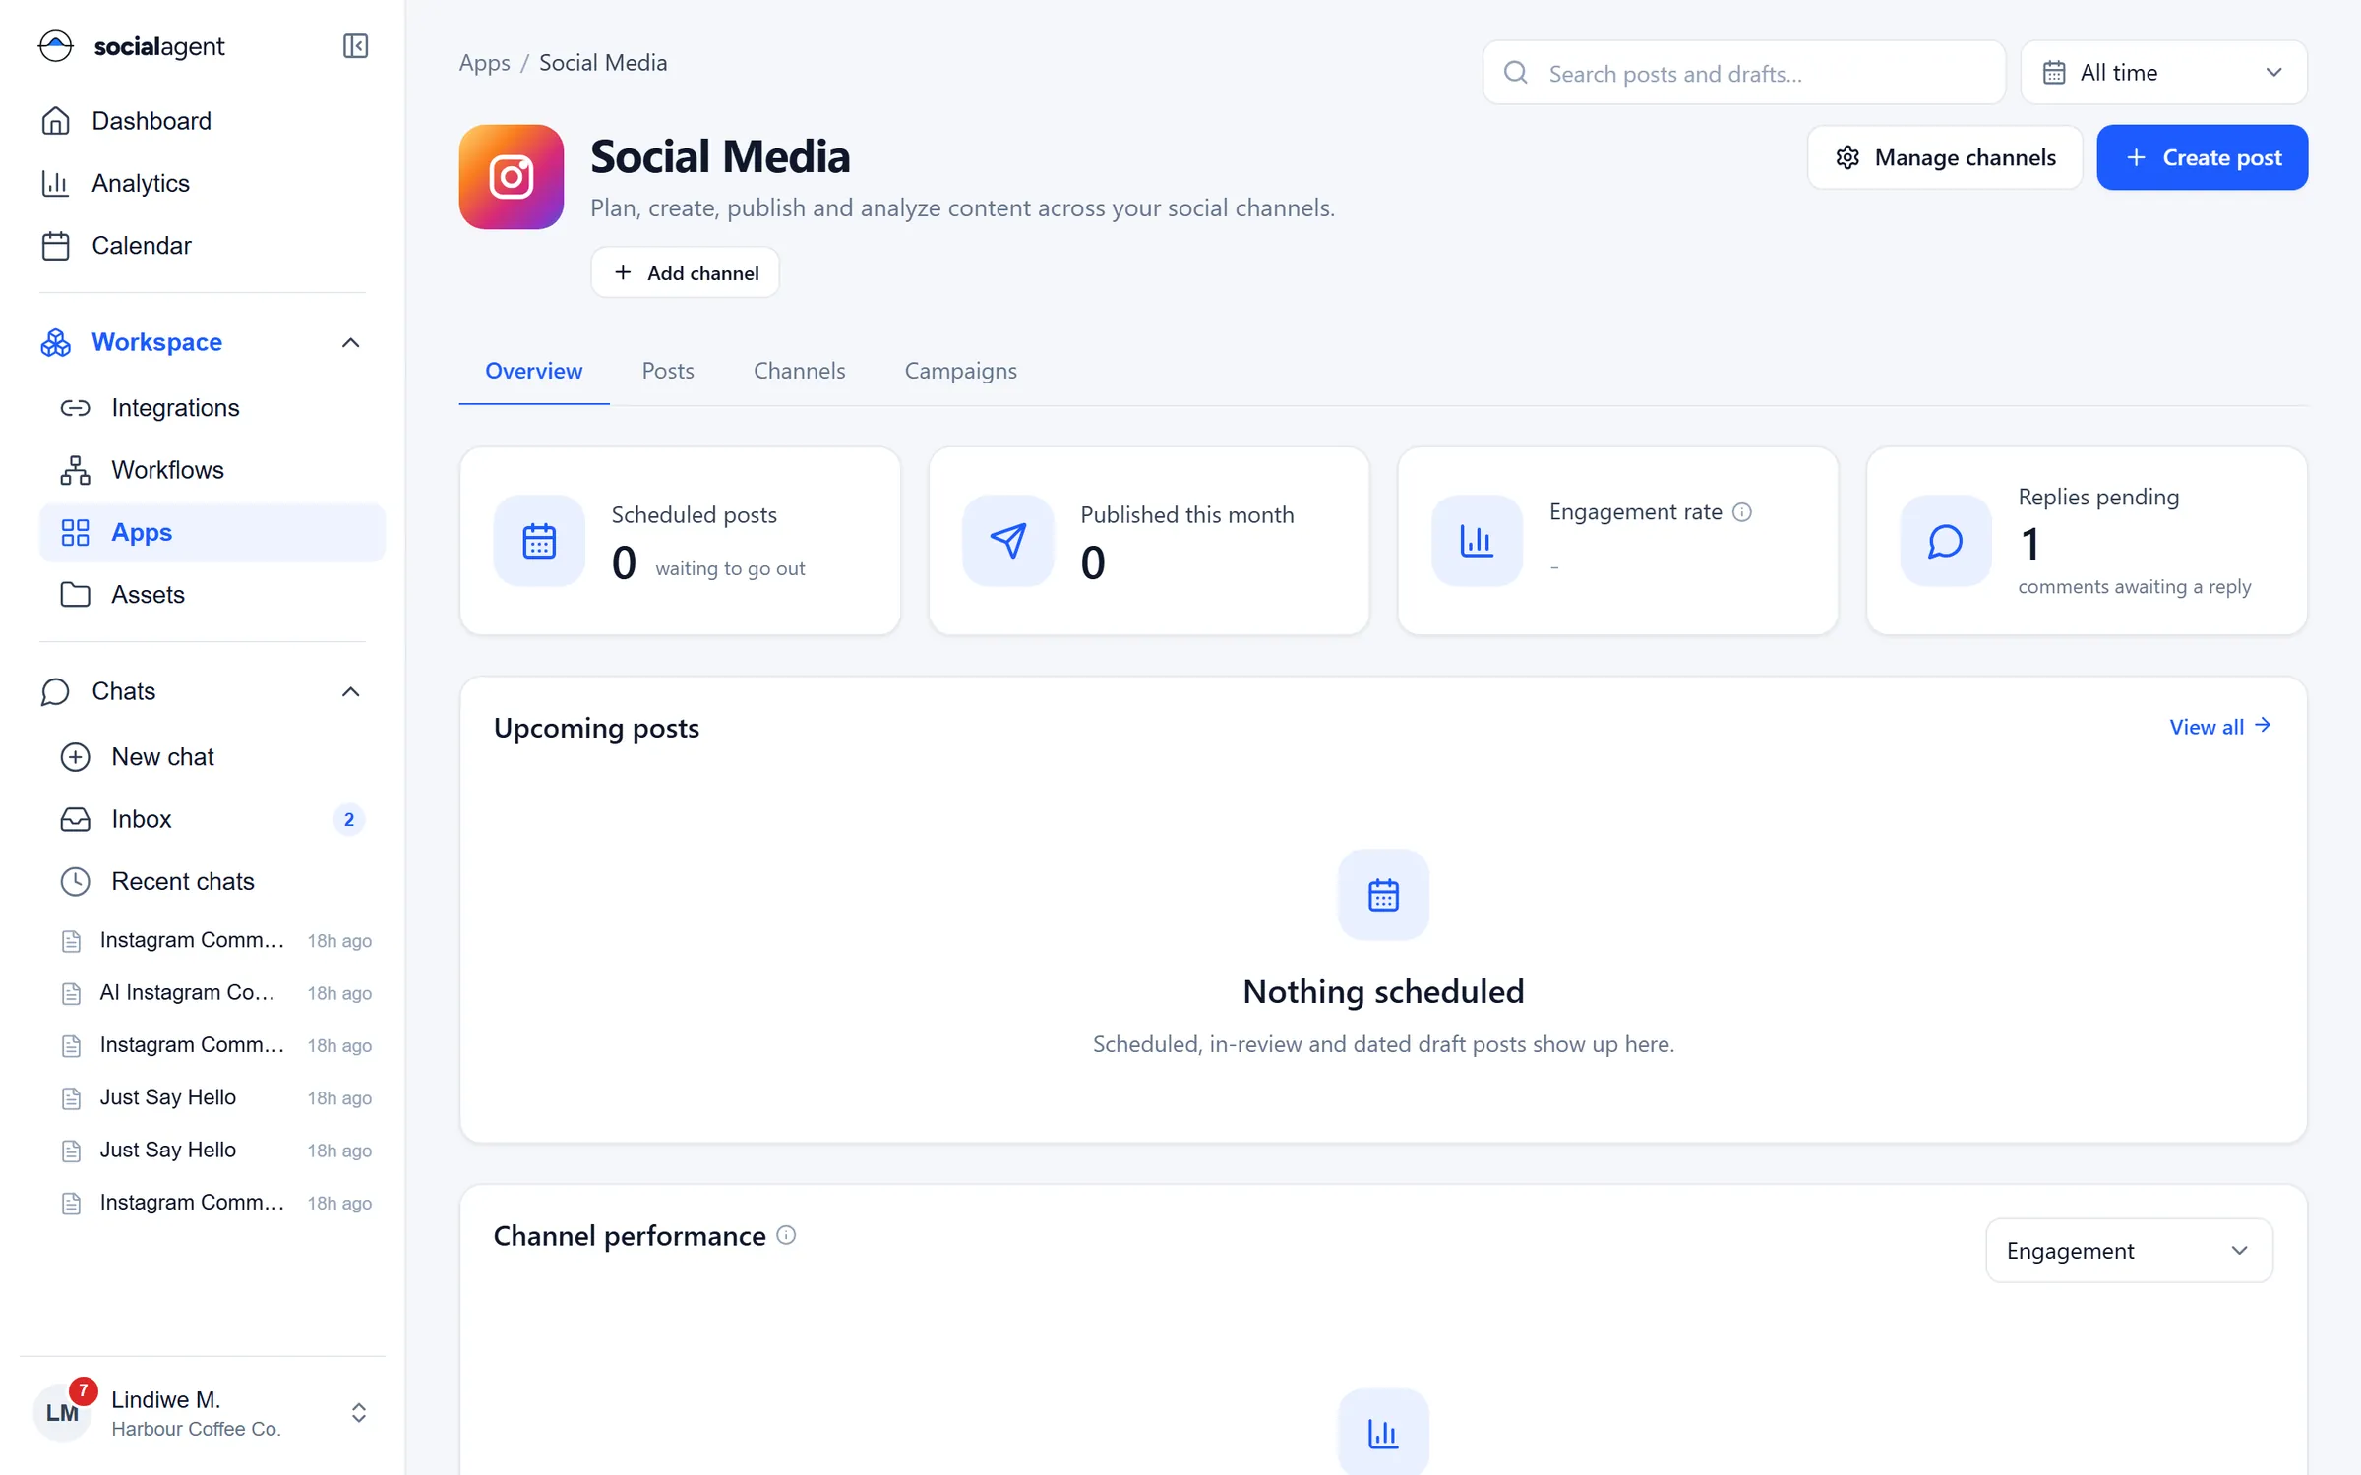The image size is (2361, 1475).
Task: Start a New chat
Action: coord(212,756)
